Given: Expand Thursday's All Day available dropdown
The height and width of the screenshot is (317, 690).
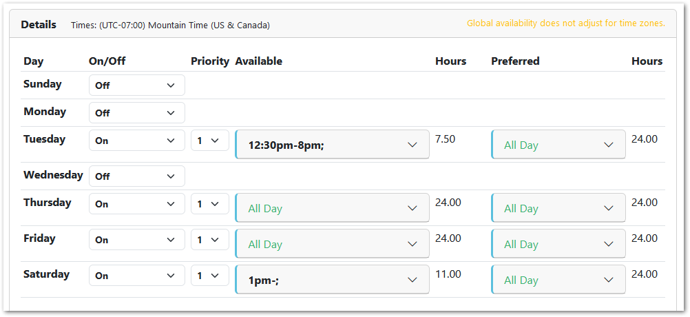Looking at the screenshot, I should [x=332, y=208].
